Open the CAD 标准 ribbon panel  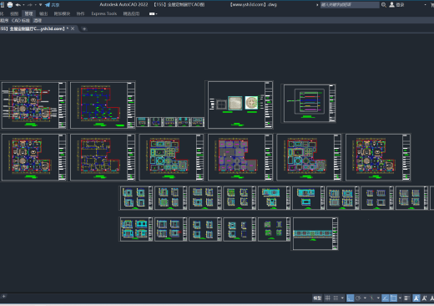point(20,20)
